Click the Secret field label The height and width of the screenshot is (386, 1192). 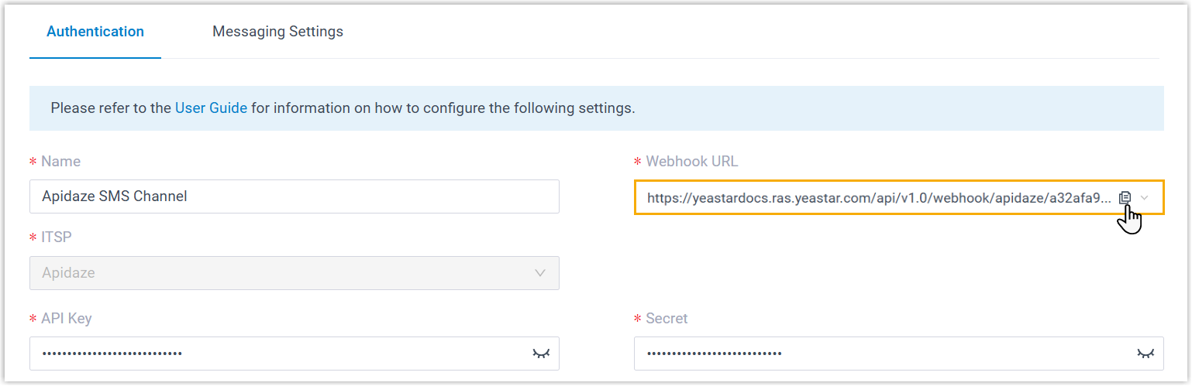pos(666,319)
